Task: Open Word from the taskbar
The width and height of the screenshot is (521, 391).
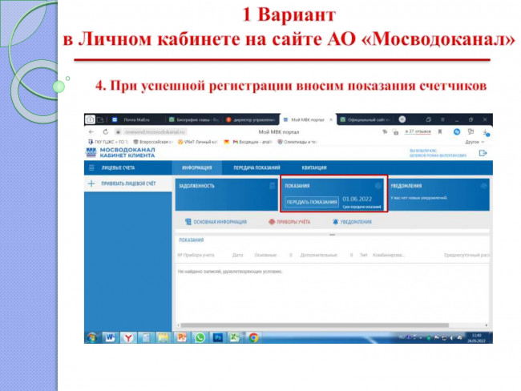Action: 110,337
